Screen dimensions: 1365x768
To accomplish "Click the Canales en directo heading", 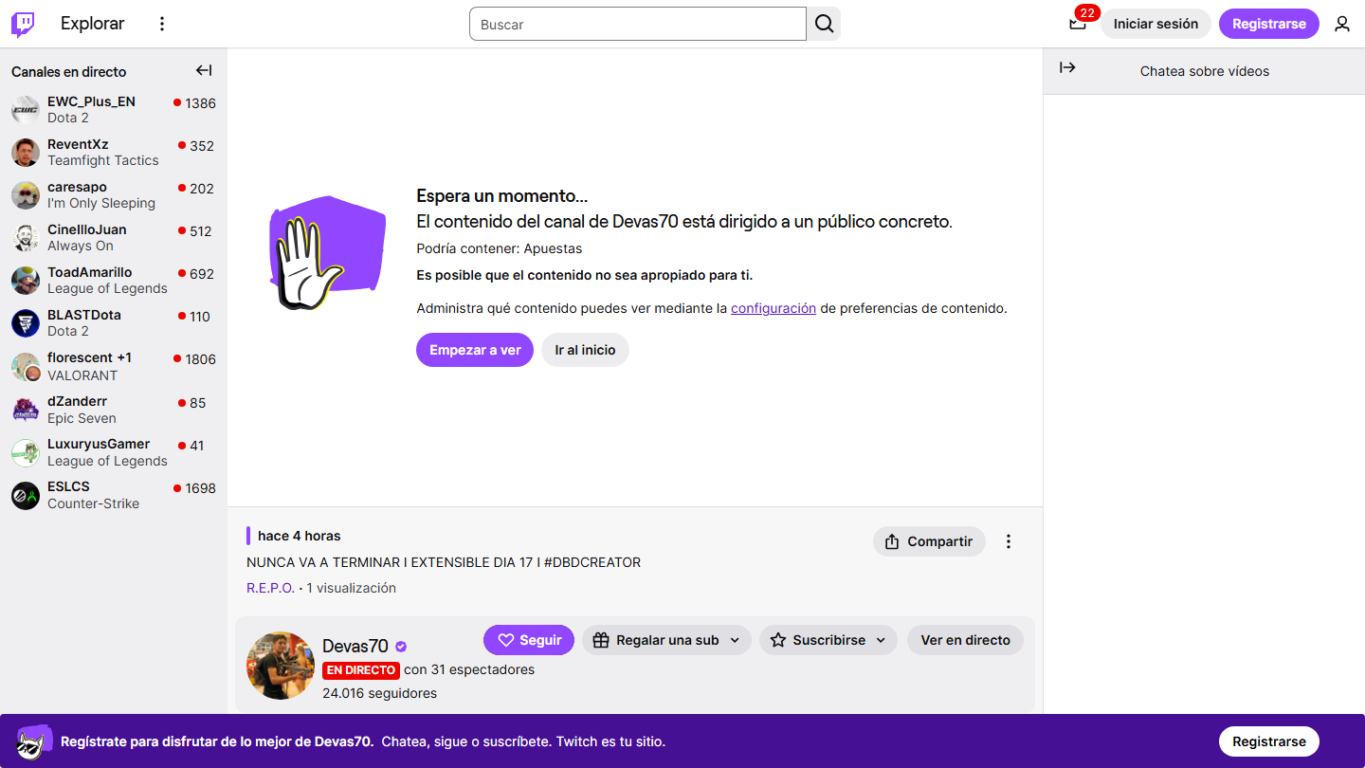I will click(68, 72).
